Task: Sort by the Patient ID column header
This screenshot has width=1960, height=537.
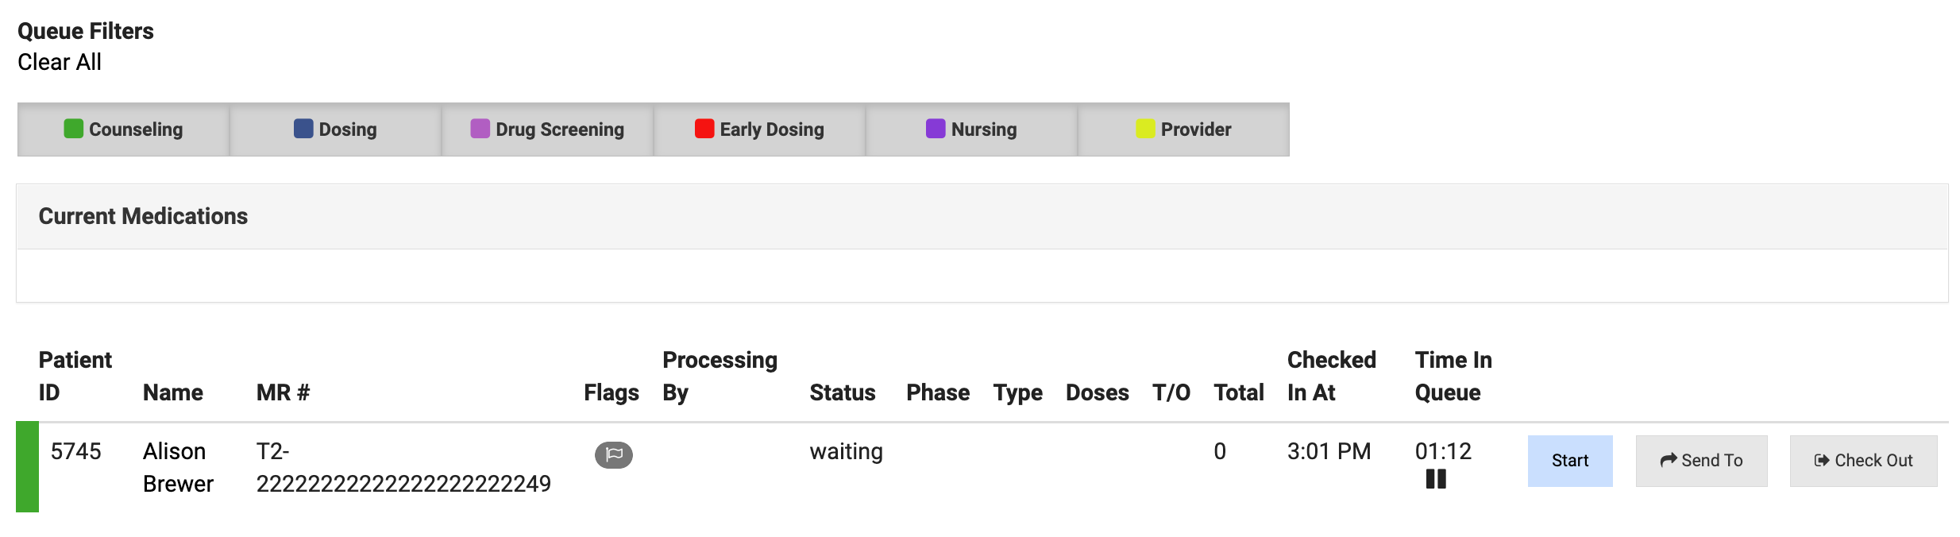Action: 75,376
